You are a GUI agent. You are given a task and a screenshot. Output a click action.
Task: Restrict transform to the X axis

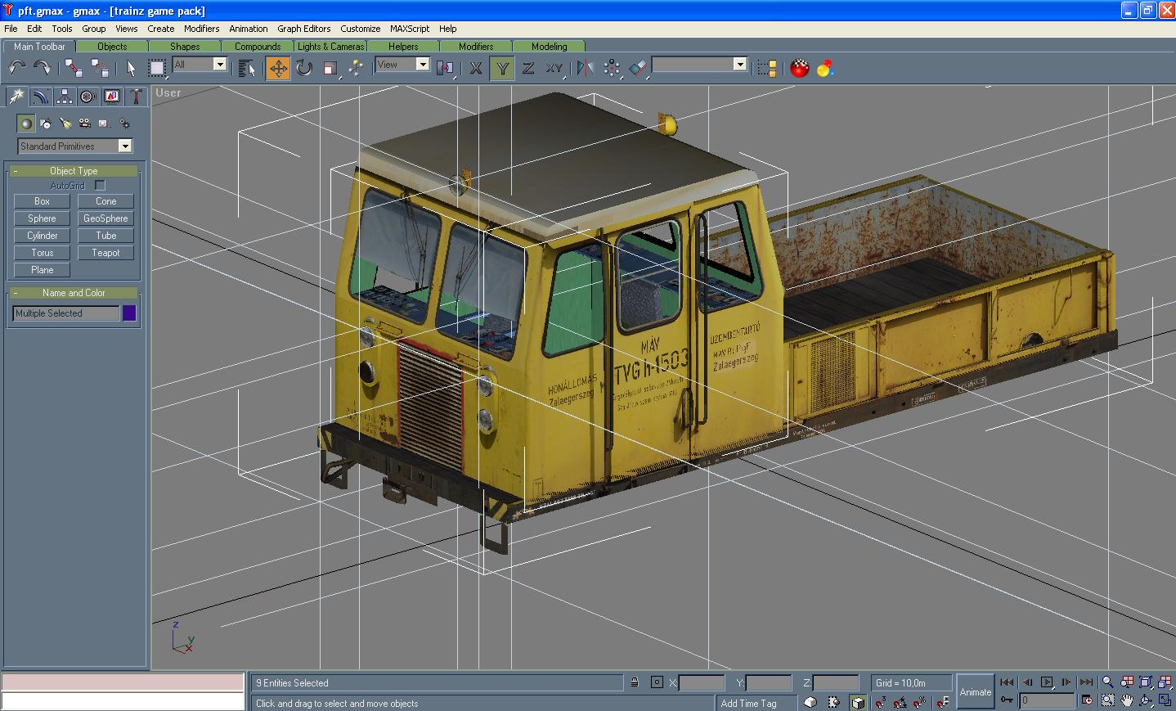[475, 68]
